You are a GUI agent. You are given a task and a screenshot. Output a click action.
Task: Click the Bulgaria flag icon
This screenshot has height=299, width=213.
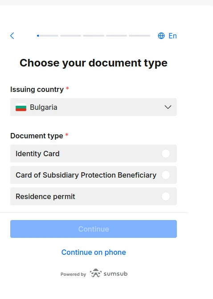21,107
